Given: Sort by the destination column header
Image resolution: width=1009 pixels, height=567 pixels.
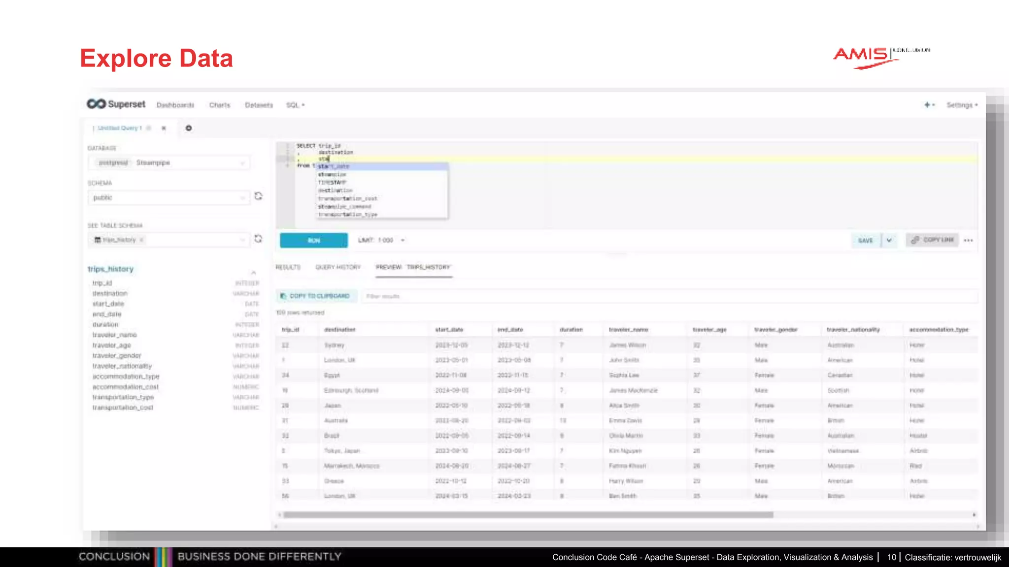Looking at the screenshot, I should point(339,329).
